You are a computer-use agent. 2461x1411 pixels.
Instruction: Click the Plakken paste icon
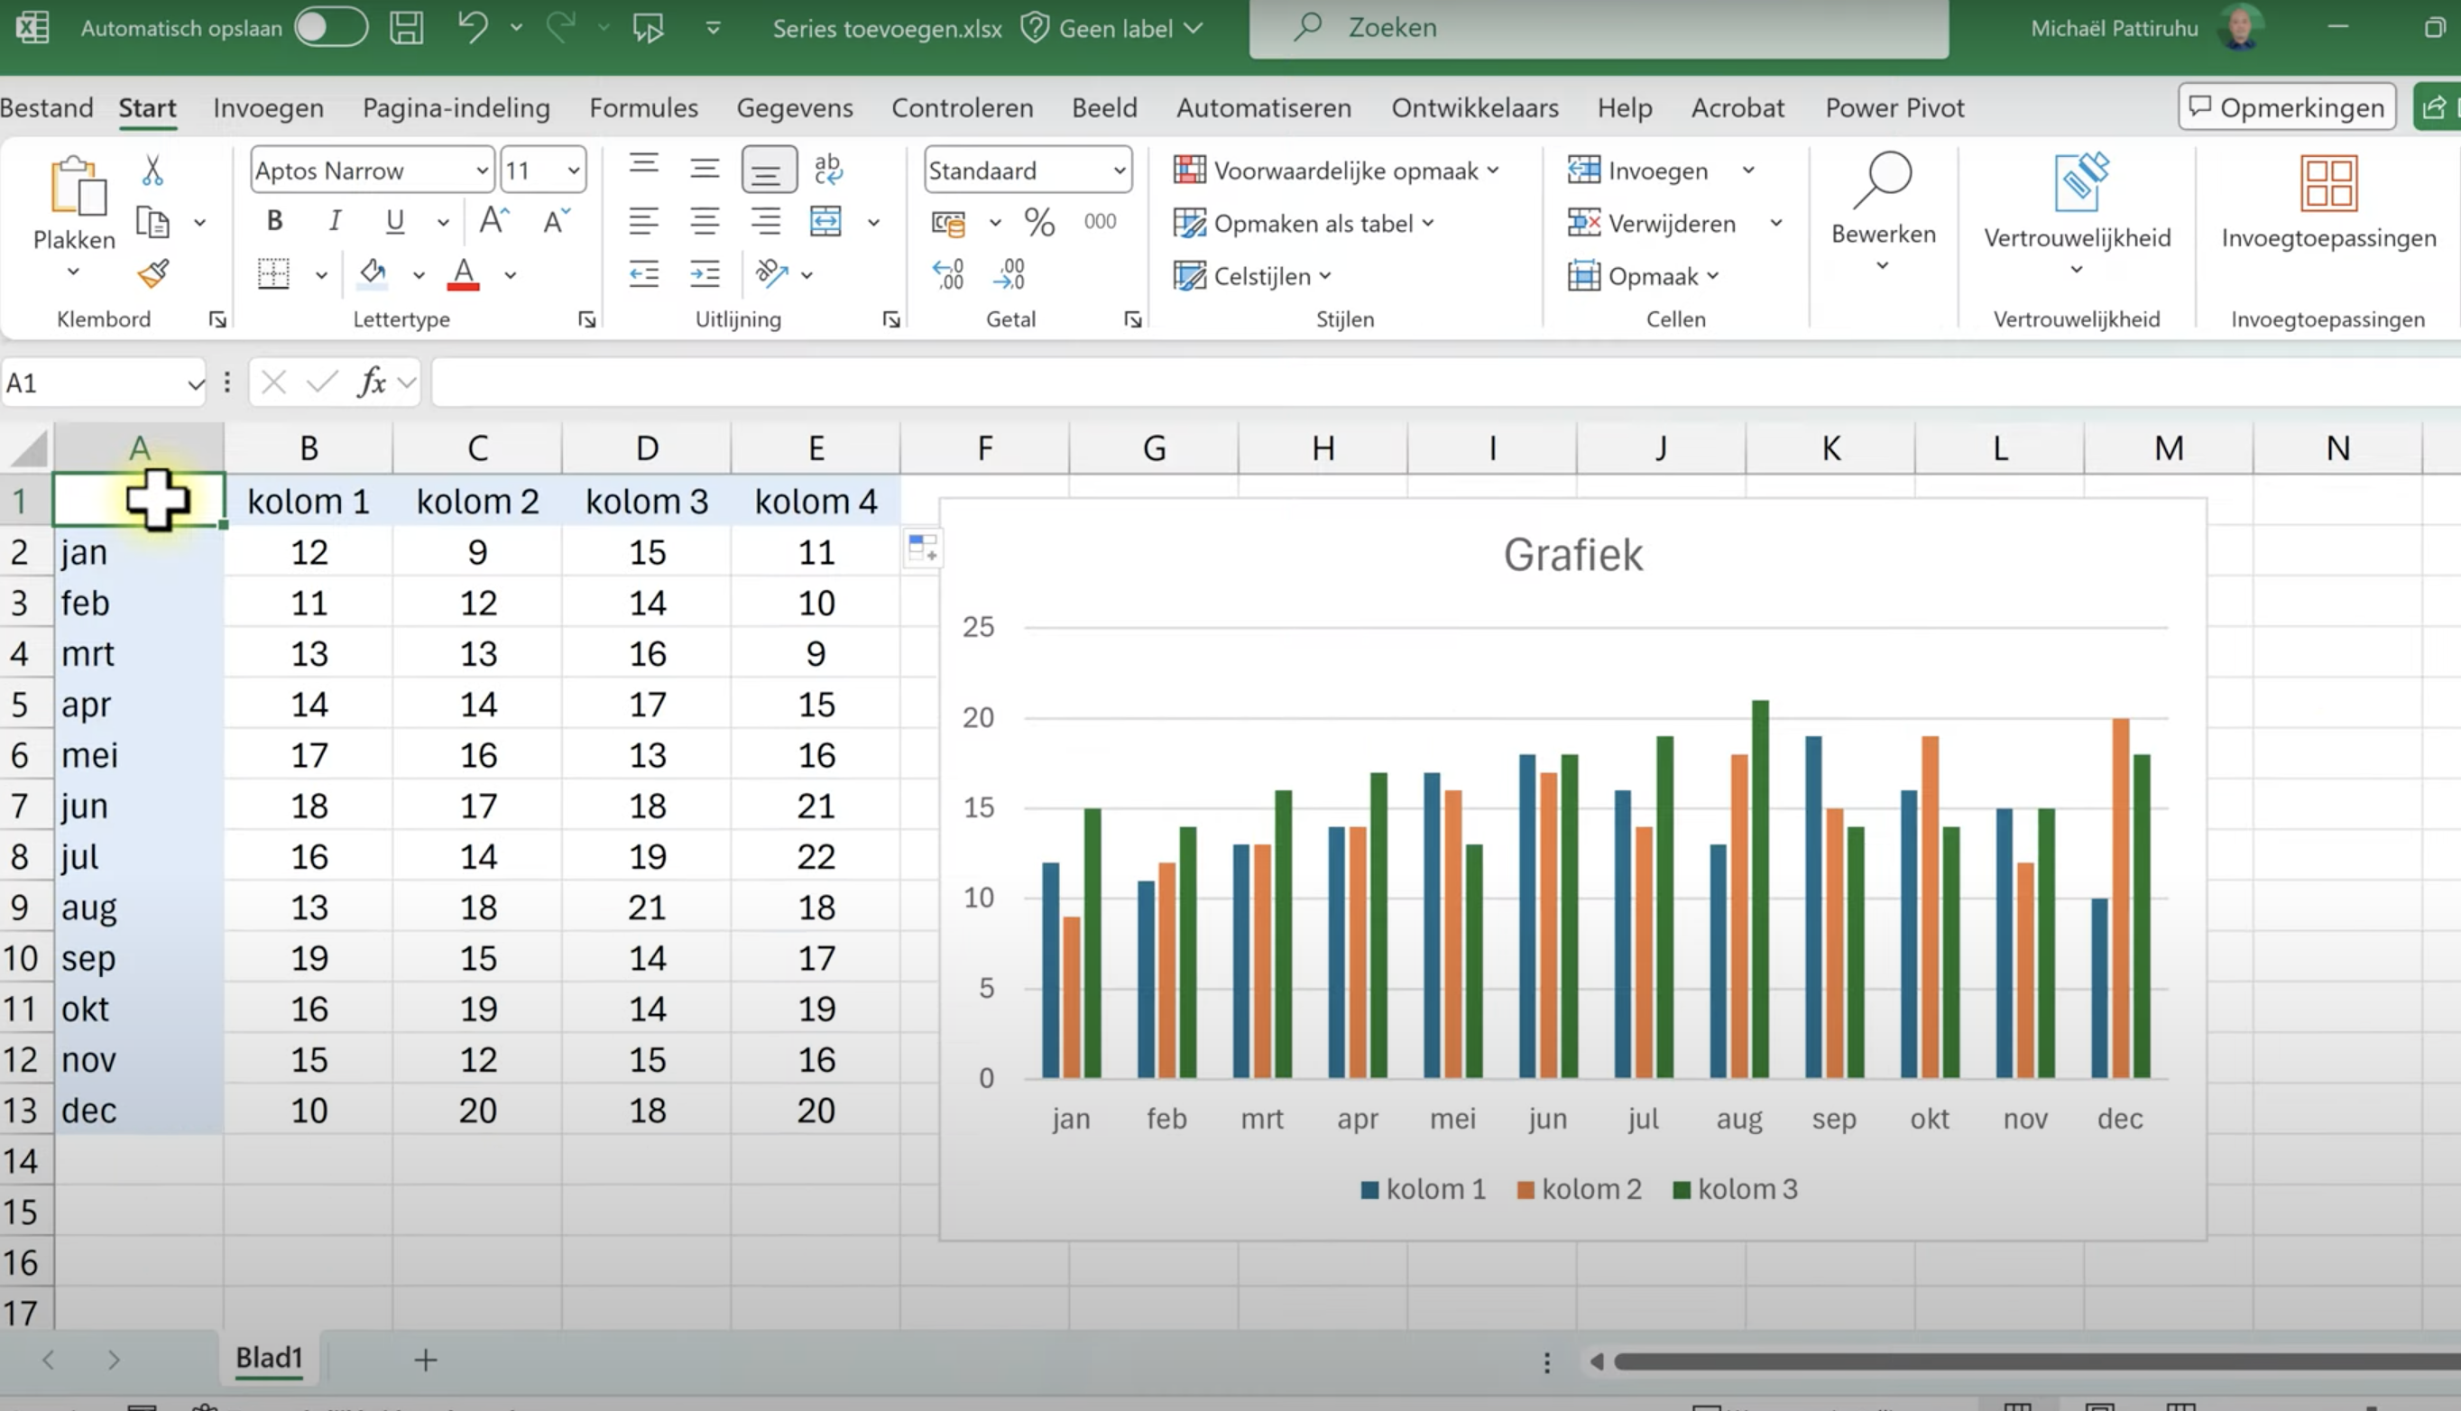(x=76, y=186)
